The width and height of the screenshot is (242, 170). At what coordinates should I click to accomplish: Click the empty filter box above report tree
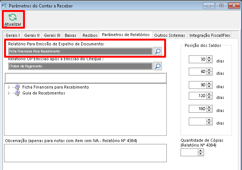click(x=86, y=78)
